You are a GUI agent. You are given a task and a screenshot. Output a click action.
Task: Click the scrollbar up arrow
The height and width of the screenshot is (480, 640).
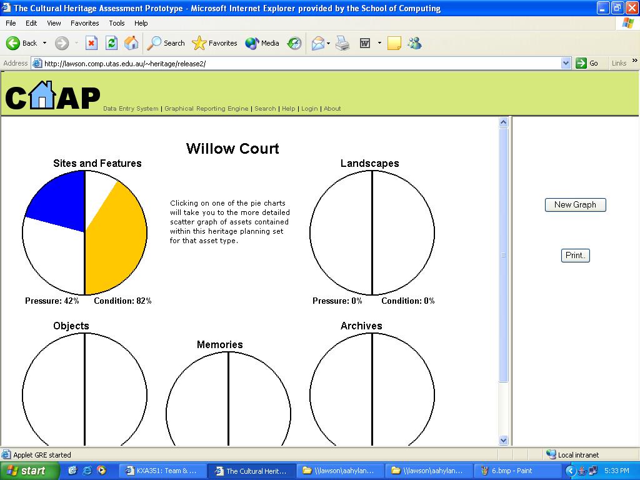tap(503, 122)
